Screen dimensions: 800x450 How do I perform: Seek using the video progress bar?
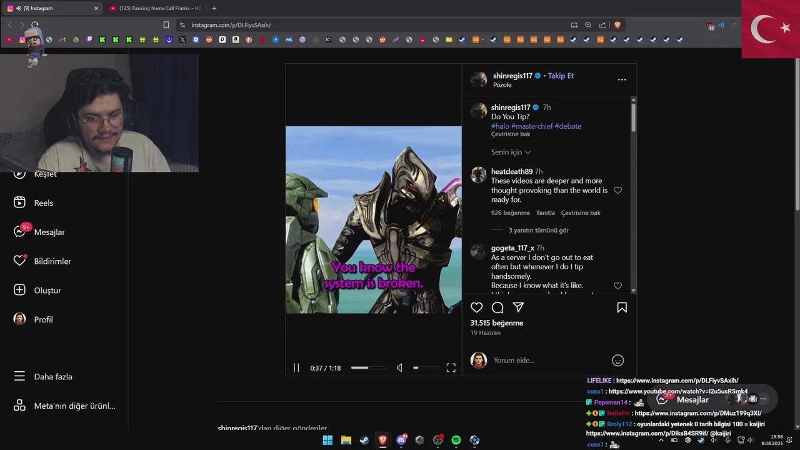point(369,368)
